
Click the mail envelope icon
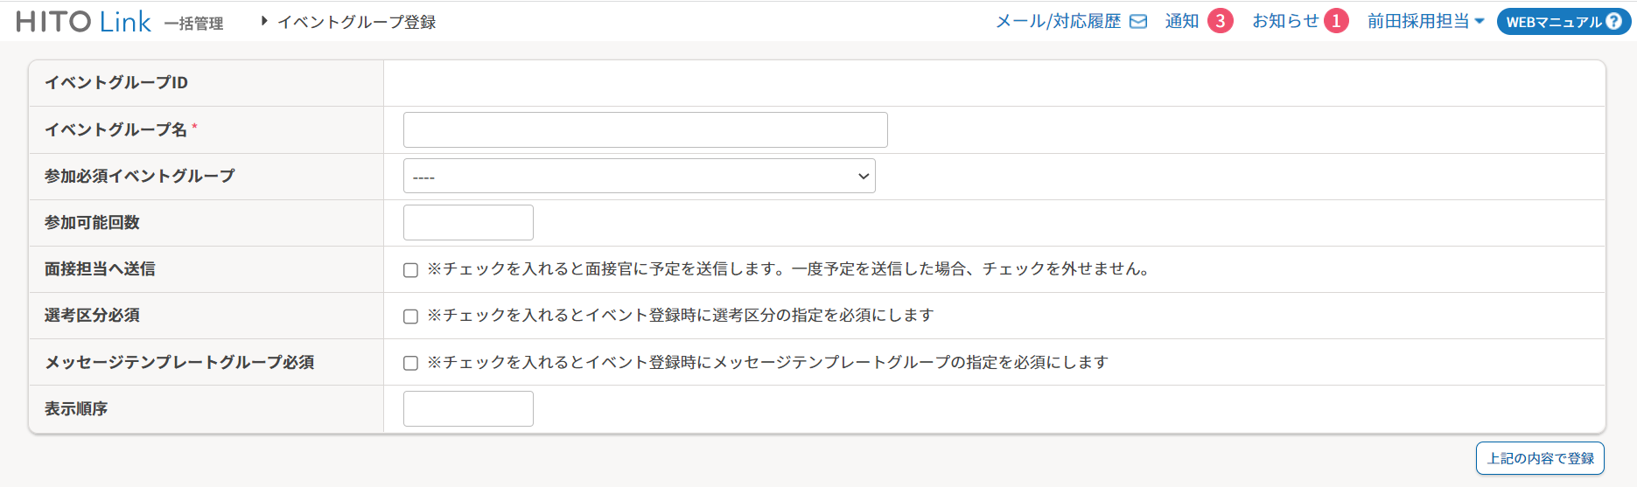tap(1138, 22)
